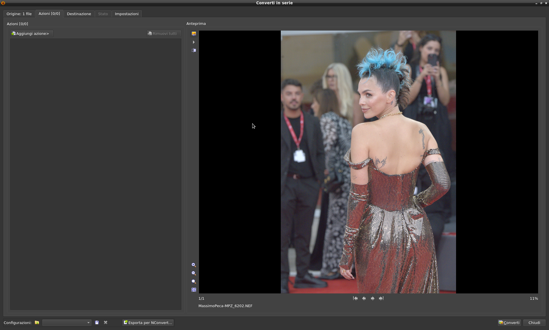Jump to last preview image
This screenshot has height=330, width=549.
pos(381,298)
